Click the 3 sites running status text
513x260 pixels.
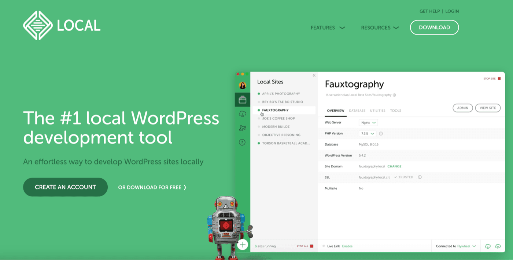265,246
